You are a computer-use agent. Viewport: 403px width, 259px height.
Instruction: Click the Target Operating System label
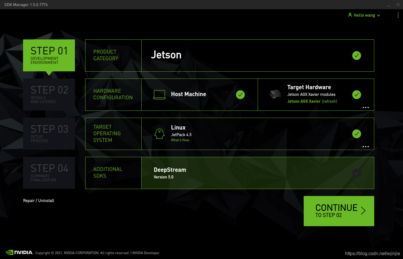[x=107, y=134]
